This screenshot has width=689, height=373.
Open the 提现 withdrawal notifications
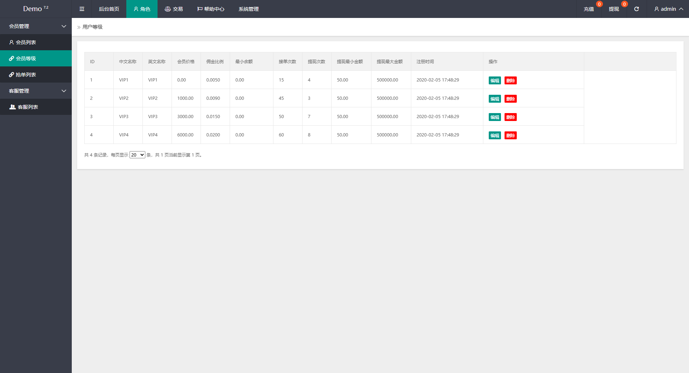(x=614, y=9)
